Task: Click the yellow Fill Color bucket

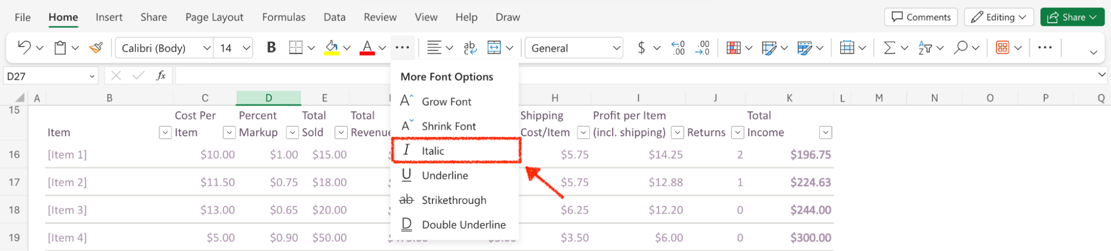Action: (x=332, y=48)
